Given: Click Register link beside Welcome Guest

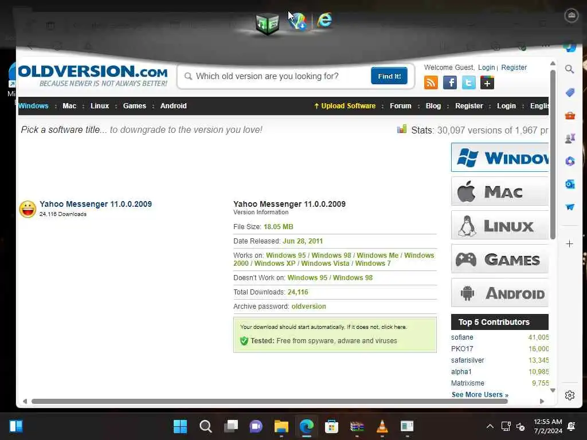Looking at the screenshot, I should [514, 68].
